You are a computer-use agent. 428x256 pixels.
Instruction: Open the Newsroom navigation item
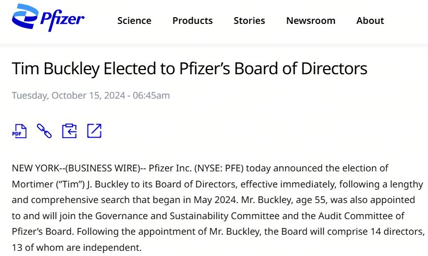311,21
